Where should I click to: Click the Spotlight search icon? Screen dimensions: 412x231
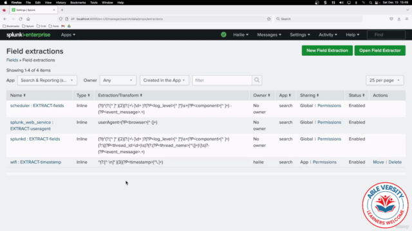coord(371,3)
